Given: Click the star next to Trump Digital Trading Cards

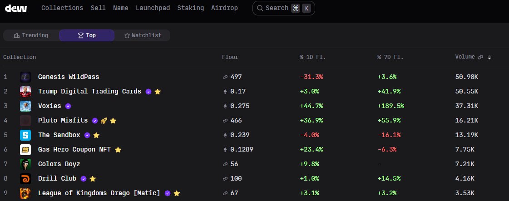Looking at the screenshot, I should pos(158,92).
